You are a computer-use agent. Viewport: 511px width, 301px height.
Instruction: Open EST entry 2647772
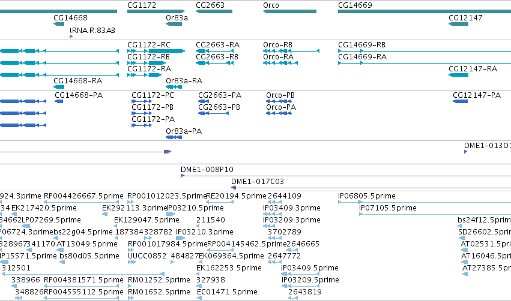pyautogui.click(x=284, y=257)
